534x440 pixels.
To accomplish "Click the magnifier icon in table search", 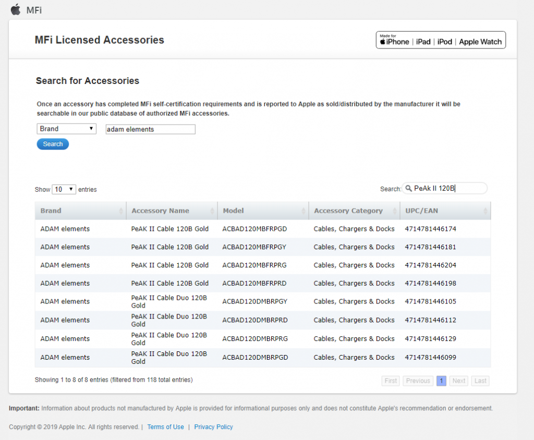I will 408,189.
